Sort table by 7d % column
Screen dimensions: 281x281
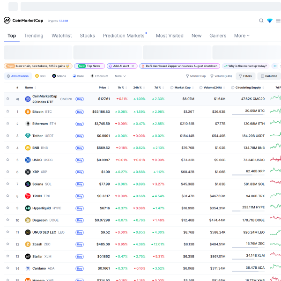[159, 88]
